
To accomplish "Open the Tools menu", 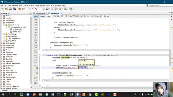I will (x=52, y=5).
